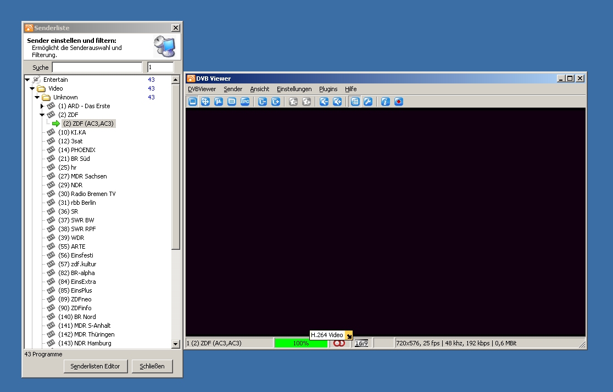Expand the (1) ARD - Das Erste node
Screen dimensions: 613x392
(x=42, y=106)
